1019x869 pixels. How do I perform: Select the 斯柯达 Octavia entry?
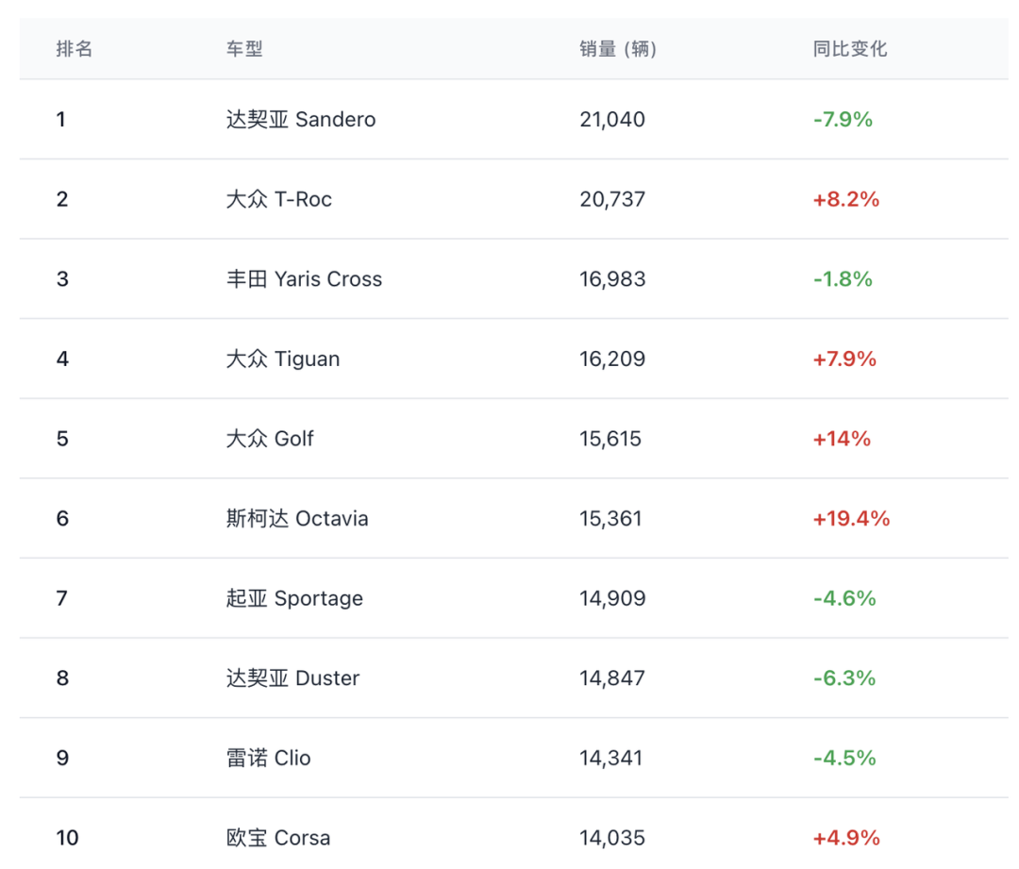click(x=297, y=519)
